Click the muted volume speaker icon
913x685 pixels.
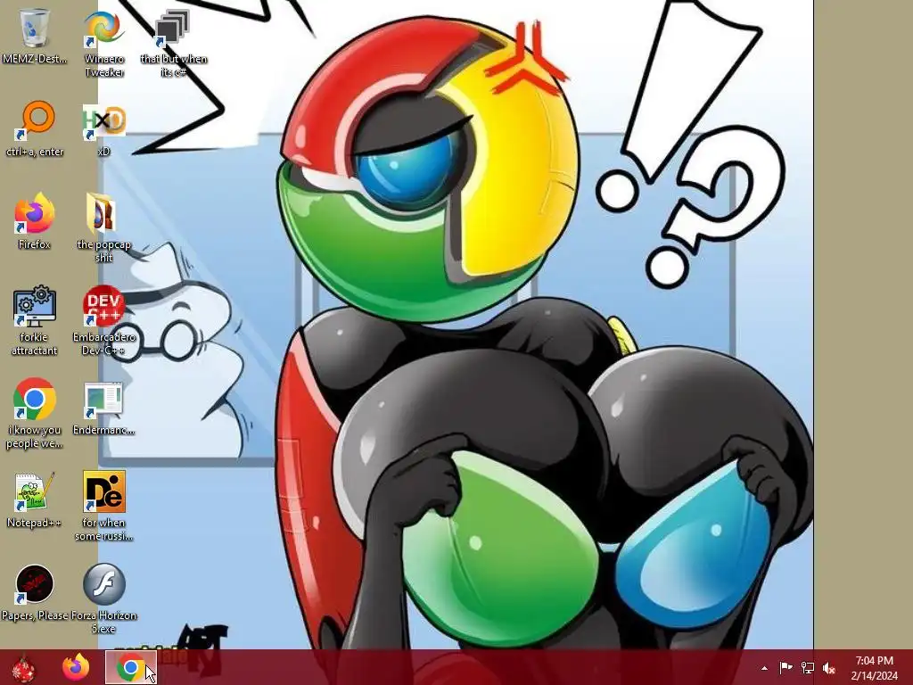[829, 667]
